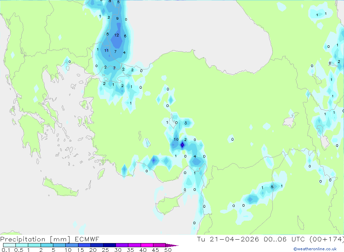
Task: Click the '00..06 UTC' time range text
Action: pos(284,239)
